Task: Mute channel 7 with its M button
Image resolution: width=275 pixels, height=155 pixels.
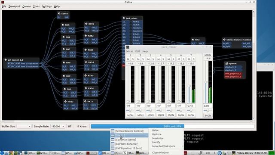Action: tap(189, 59)
